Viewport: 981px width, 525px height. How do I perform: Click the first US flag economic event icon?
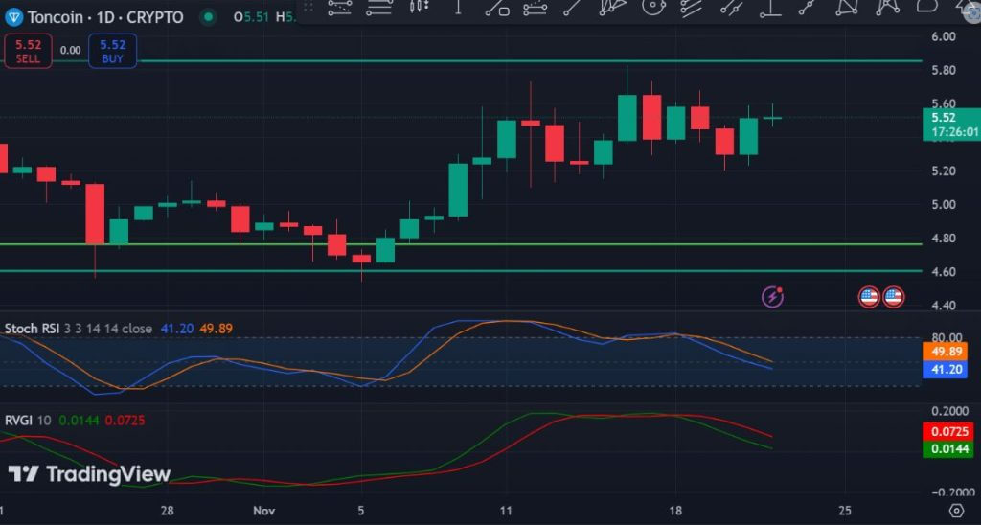[x=869, y=297]
